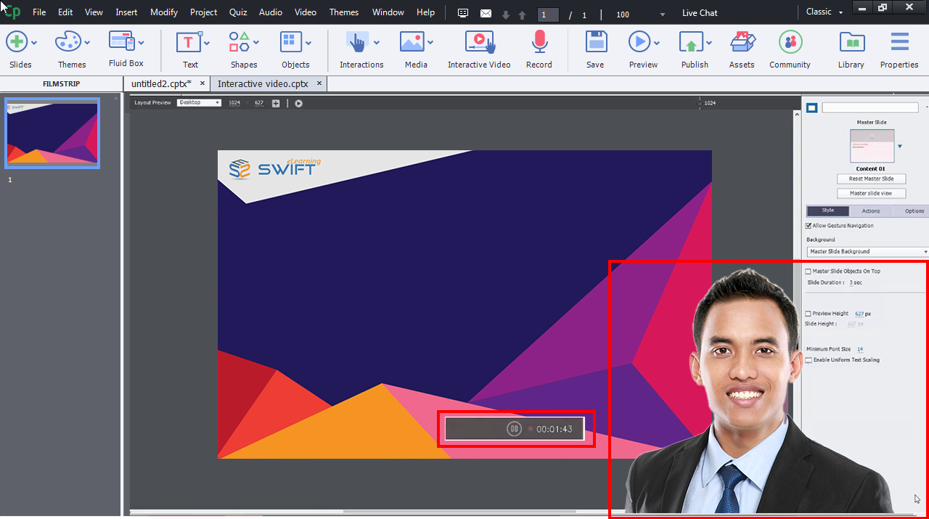Viewport: 929px width, 519px height.
Task: Click the Interactive Video icon
Action: tap(479, 44)
